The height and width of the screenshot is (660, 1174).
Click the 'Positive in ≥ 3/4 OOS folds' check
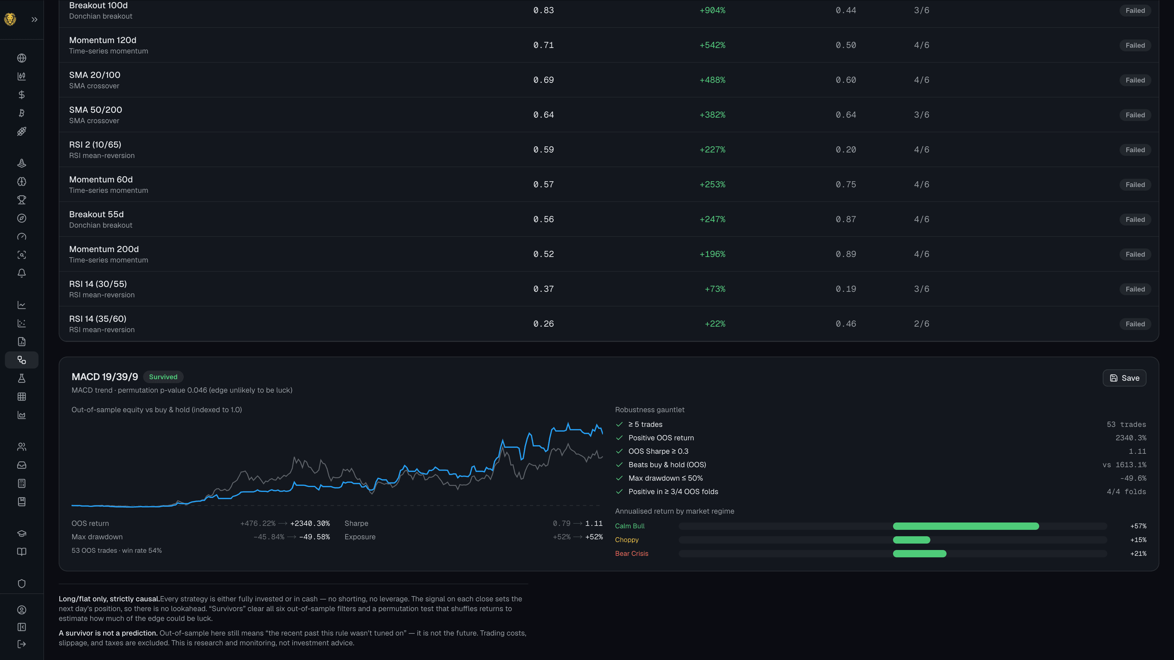coord(880,491)
